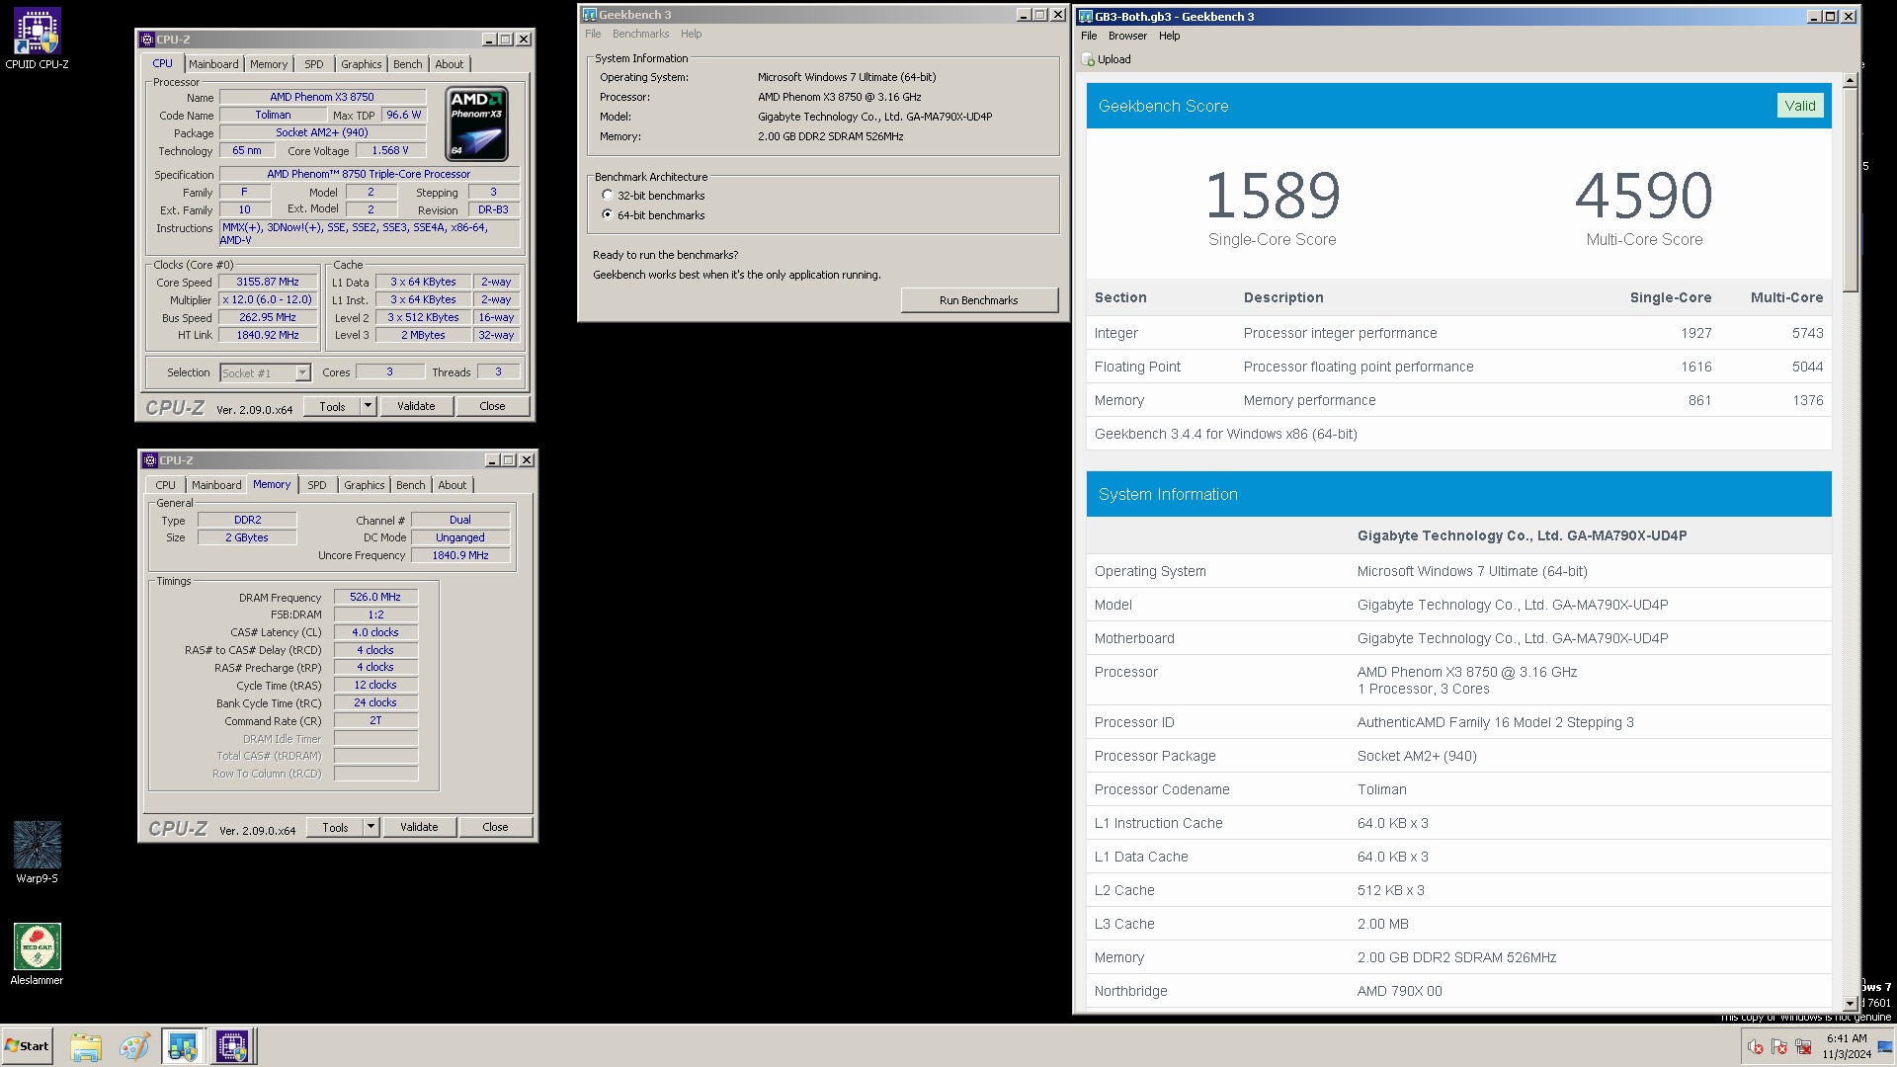Click the DRAM Frequency value 526.0 MHz
1897x1067 pixels.
[375, 597]
